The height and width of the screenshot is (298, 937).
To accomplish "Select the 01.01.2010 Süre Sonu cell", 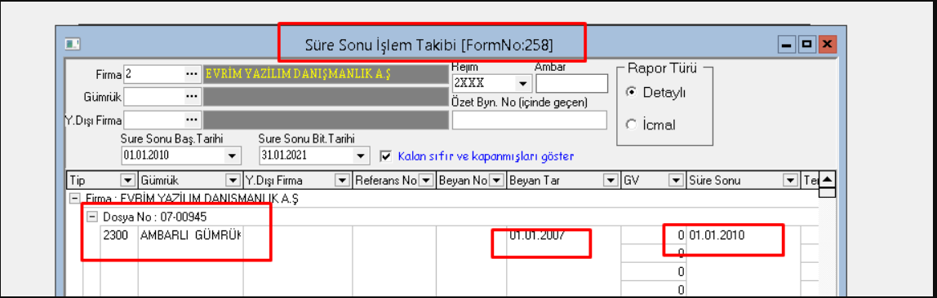I will [x=743, y=235].
